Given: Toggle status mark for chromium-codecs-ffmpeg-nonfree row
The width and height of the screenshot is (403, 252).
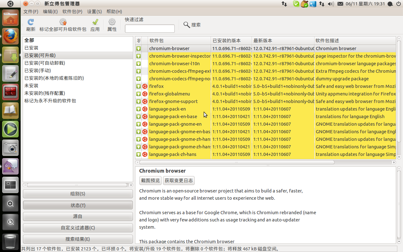Looking at the screenshot, I should click(x=138, y=79).
